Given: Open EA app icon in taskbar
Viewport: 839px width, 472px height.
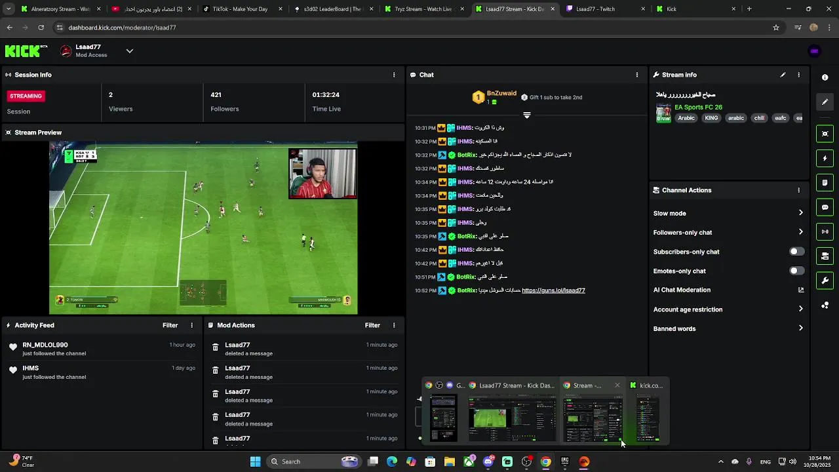Looking at the screenshot, I should 584,462.
